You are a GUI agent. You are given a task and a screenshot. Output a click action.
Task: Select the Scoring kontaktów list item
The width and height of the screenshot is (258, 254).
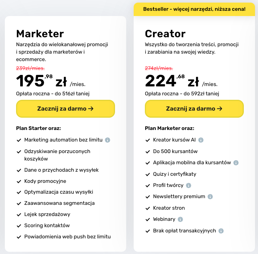point(47,225)
